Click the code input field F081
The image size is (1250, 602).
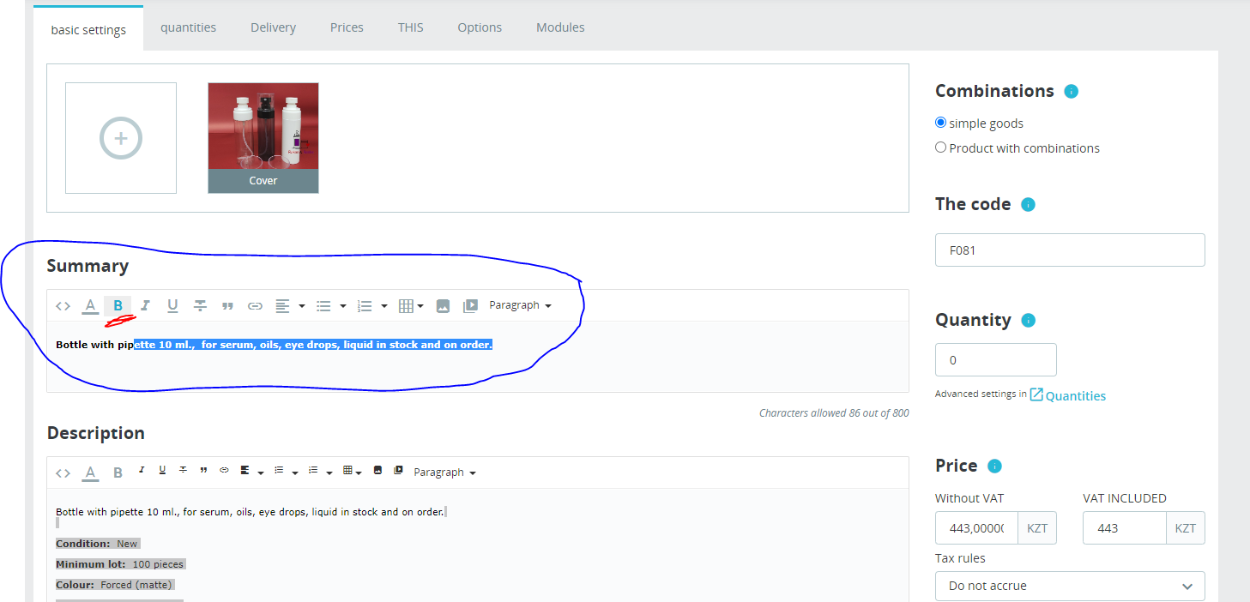(1070, 250)
